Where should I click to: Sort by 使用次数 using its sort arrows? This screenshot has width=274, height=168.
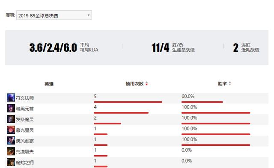pyautogui.click(x=146, y=83)
